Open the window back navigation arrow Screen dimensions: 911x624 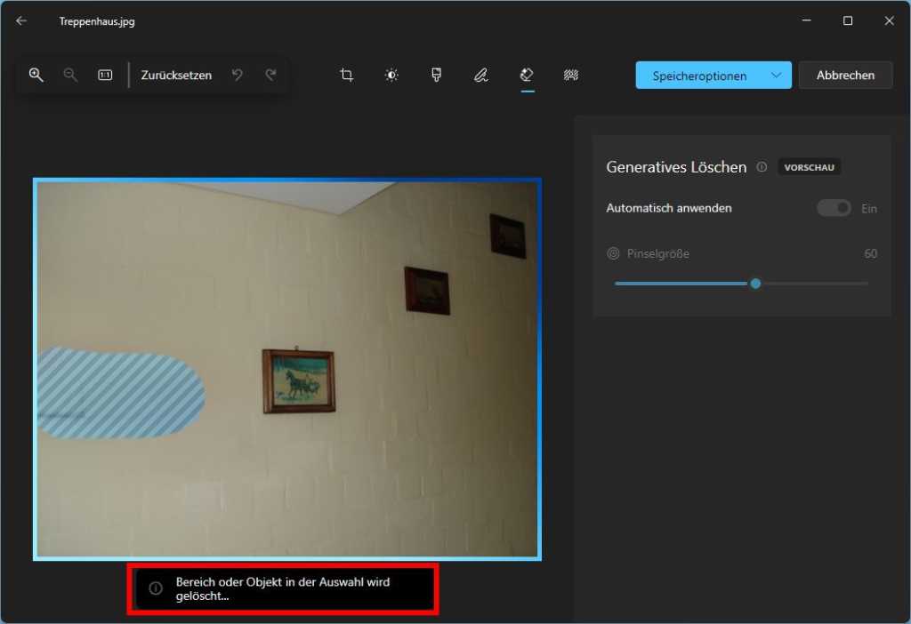(x=20, y=20)
